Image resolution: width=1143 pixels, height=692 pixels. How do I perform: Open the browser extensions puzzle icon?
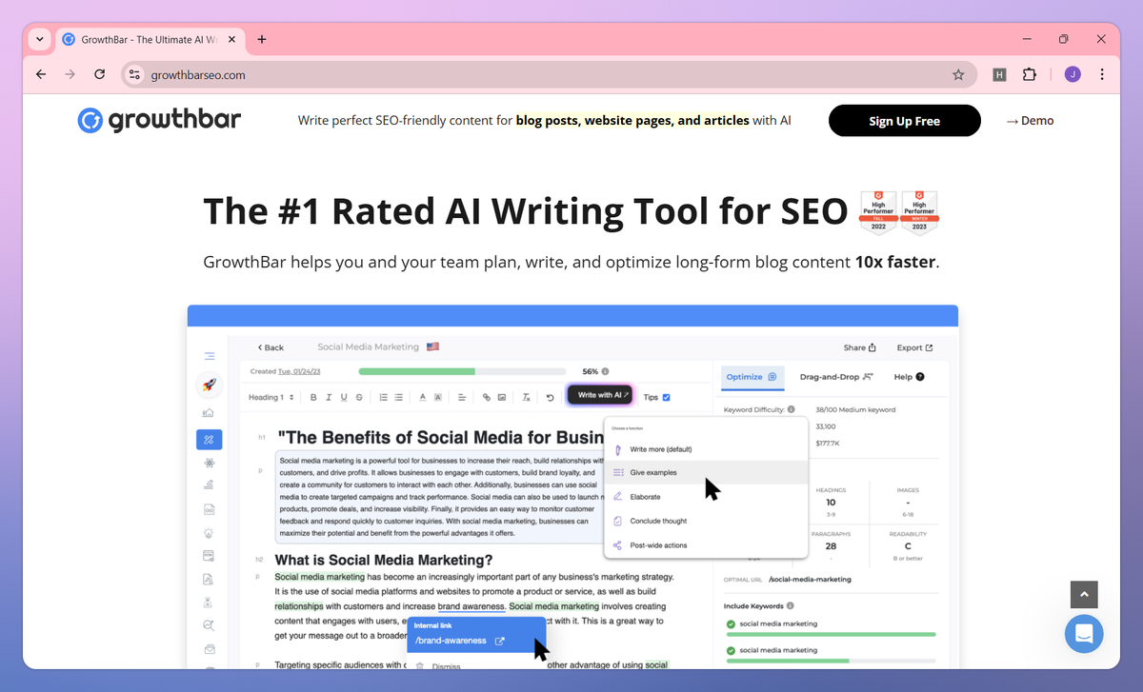[x=1029, y=74]
